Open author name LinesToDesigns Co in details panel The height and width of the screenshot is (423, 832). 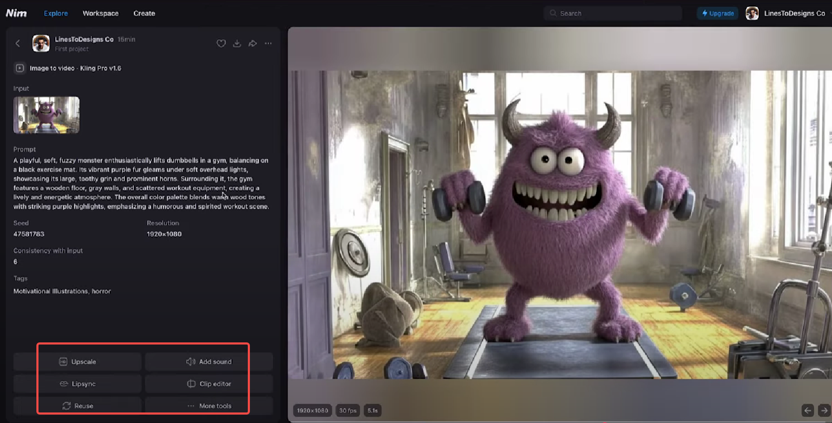coord(84,40)
